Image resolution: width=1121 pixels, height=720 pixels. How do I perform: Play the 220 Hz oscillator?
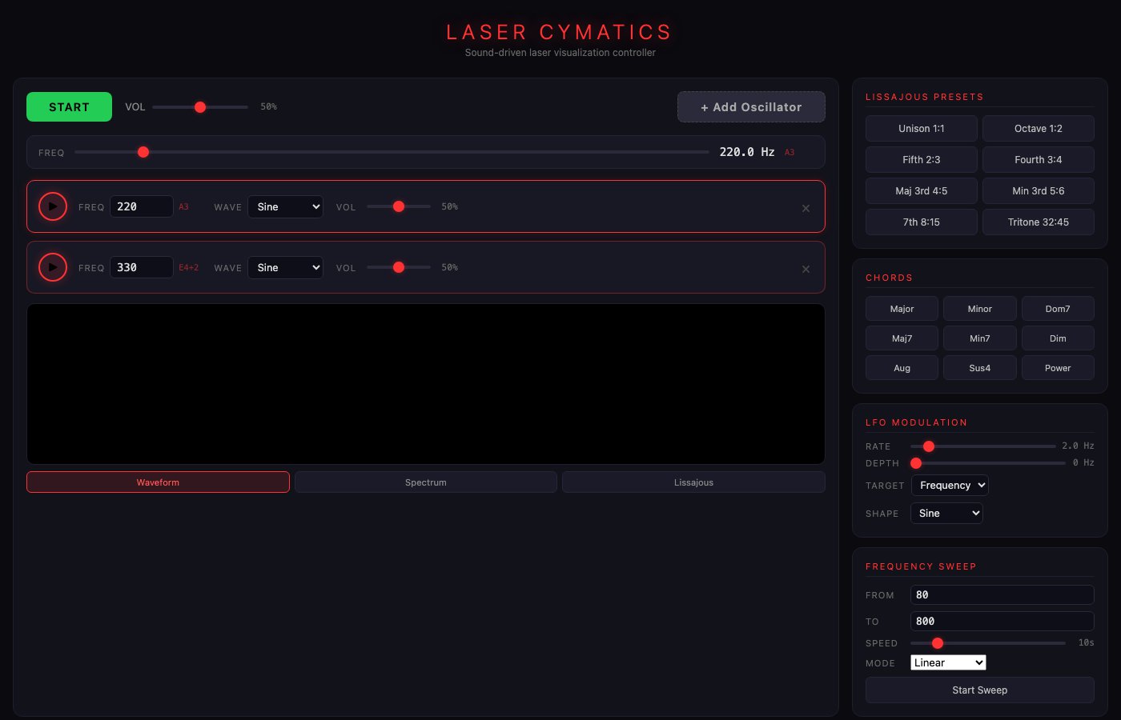coord(53,206)
